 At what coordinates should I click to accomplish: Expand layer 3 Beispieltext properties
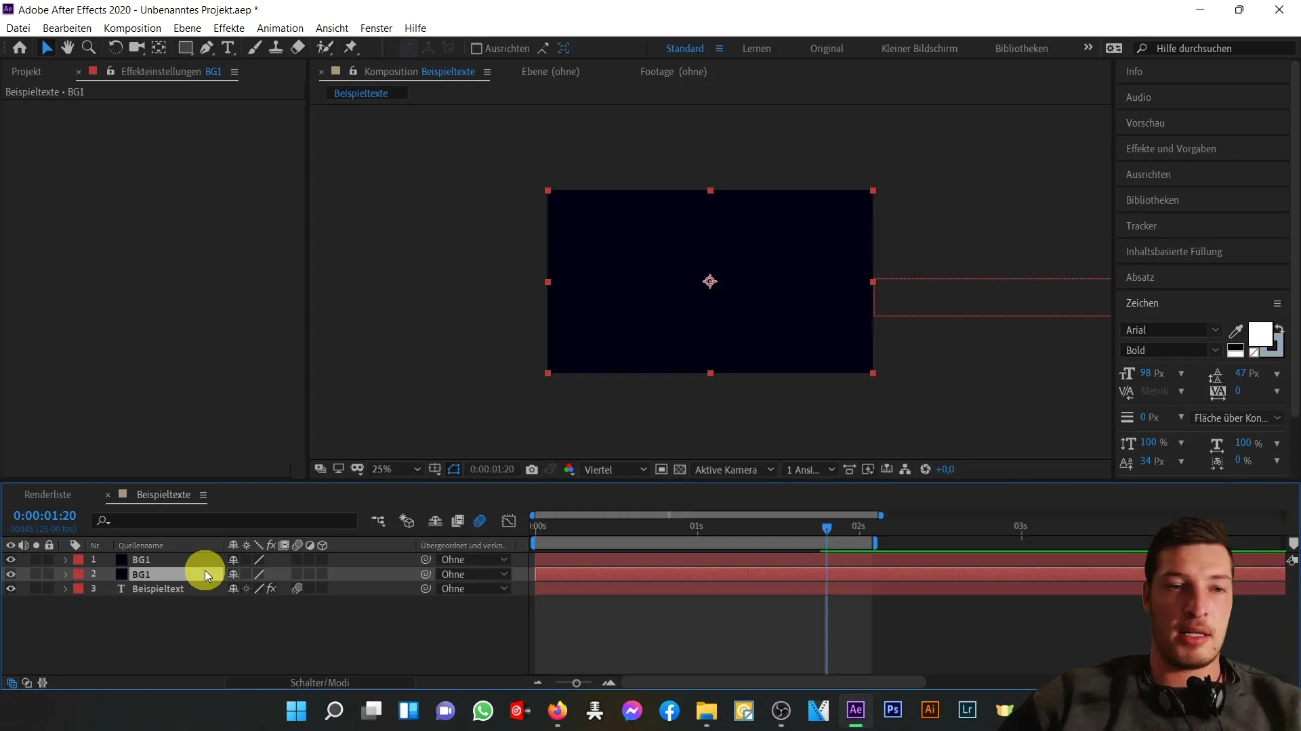pyautogui.click(x=65, y=588)
